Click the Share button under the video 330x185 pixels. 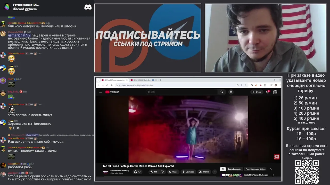click(173, 172)
